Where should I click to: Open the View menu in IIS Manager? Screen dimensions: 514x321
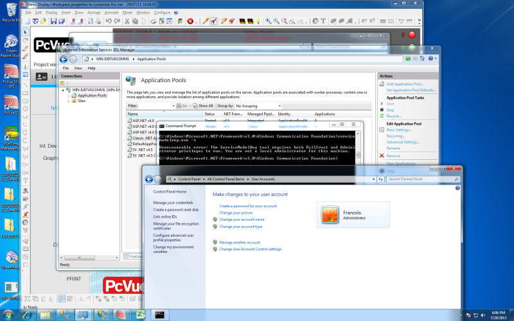(x=78, y=68)
